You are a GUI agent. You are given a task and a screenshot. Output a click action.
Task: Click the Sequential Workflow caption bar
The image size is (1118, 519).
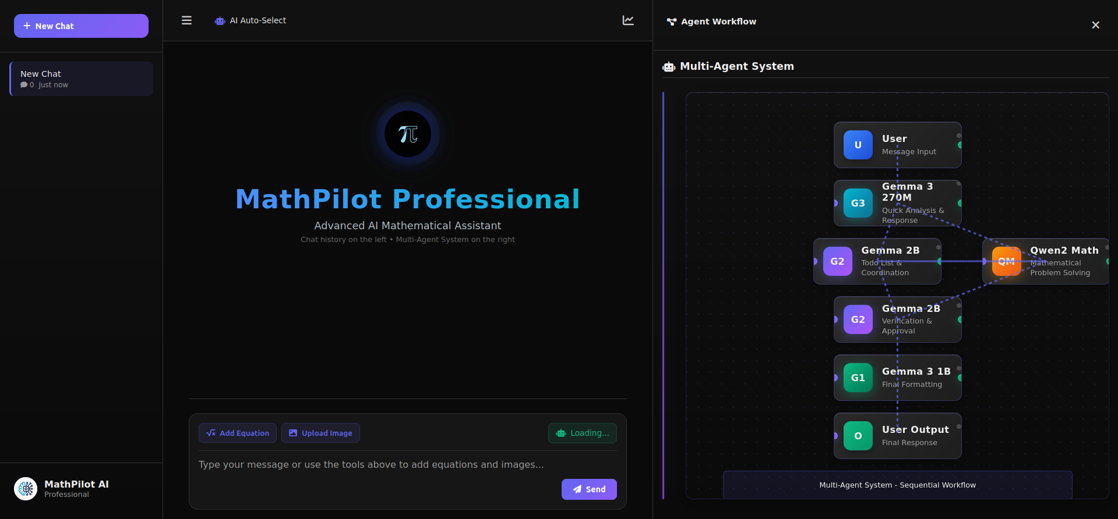coord(898,485)
